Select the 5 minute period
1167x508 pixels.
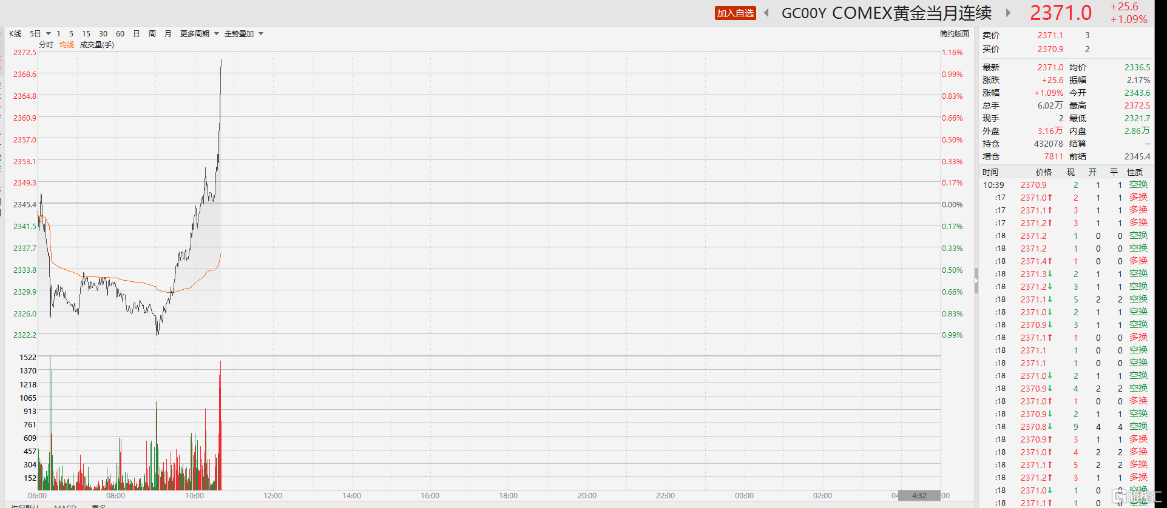click(71, 34)
